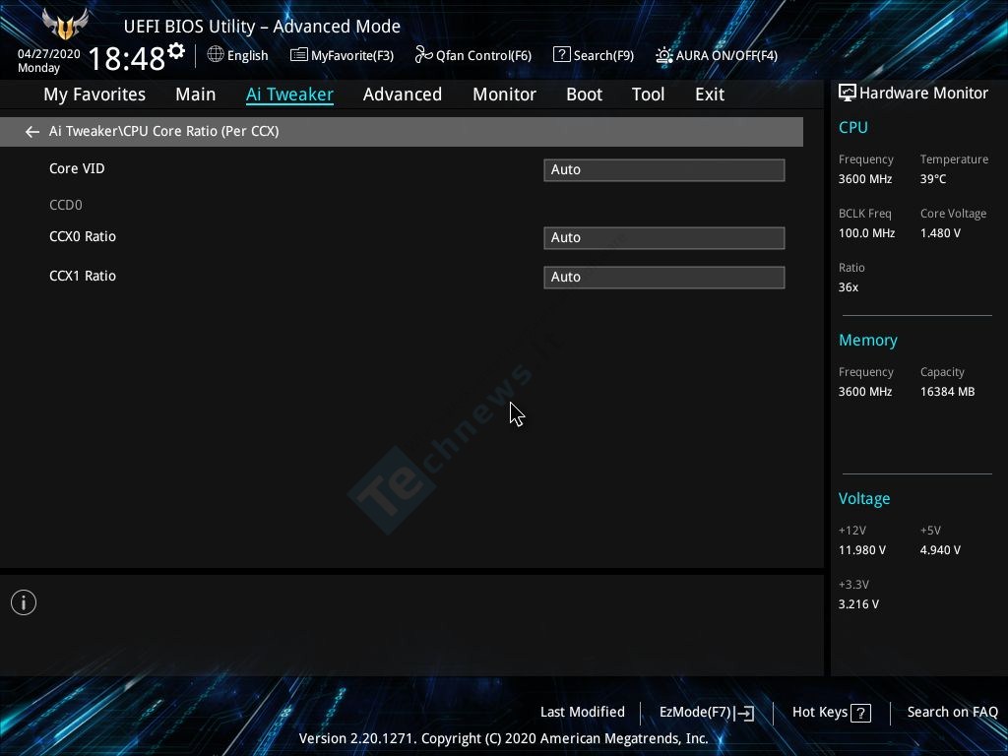Click the CPU section heading

point(853,127)
